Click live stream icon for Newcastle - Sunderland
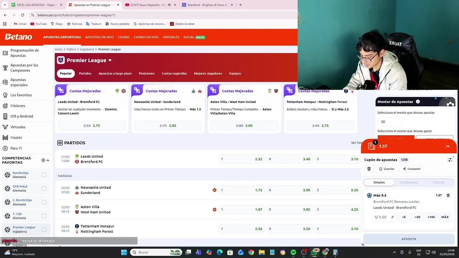 [214, 190]
